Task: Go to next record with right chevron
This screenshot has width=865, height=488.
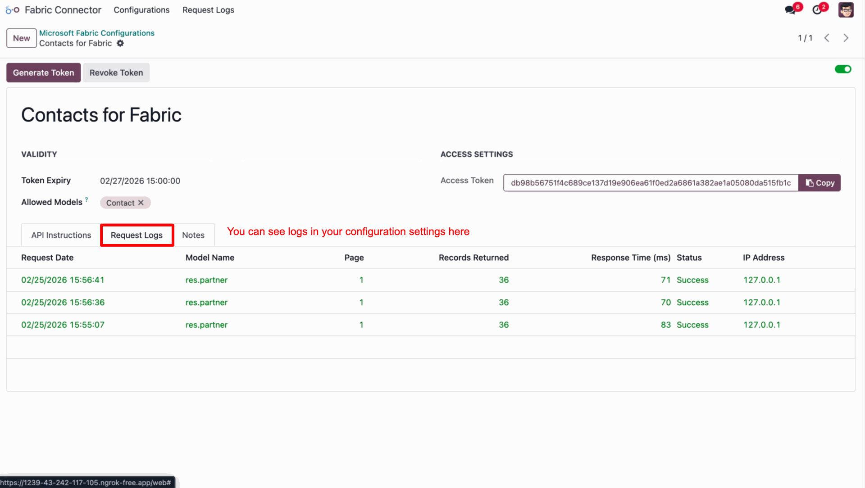Action: coord(846,38)
